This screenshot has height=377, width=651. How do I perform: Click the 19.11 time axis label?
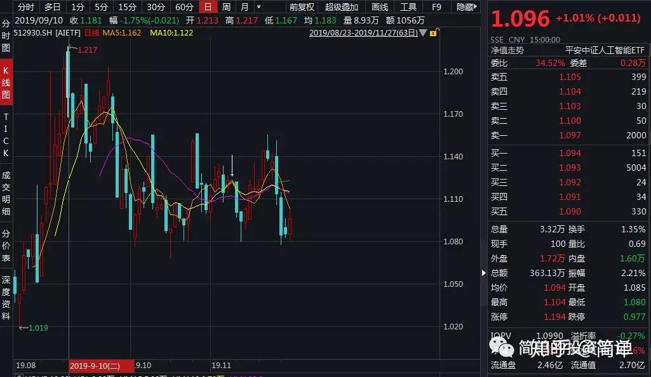pyautogui.click(x=221, y=366)
